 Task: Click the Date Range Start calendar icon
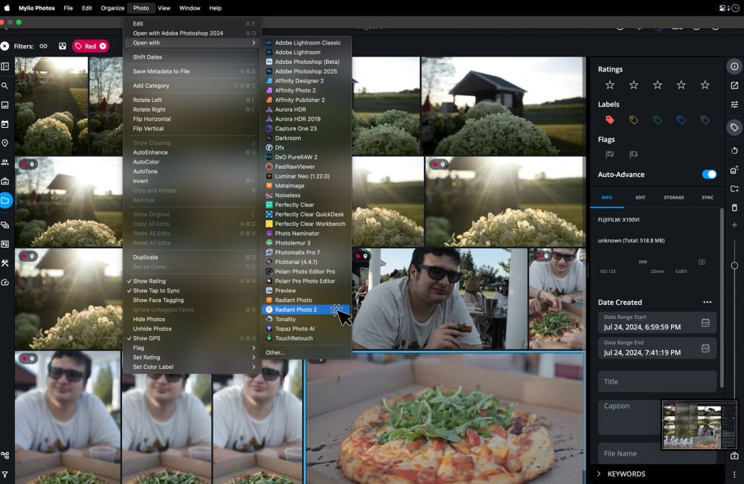[705, 323]
